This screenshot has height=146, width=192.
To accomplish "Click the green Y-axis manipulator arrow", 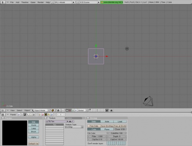I will pos(96,46).
